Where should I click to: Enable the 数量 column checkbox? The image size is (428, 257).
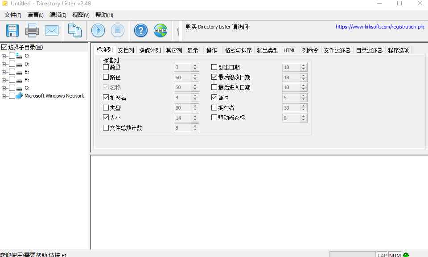point(106,67)
